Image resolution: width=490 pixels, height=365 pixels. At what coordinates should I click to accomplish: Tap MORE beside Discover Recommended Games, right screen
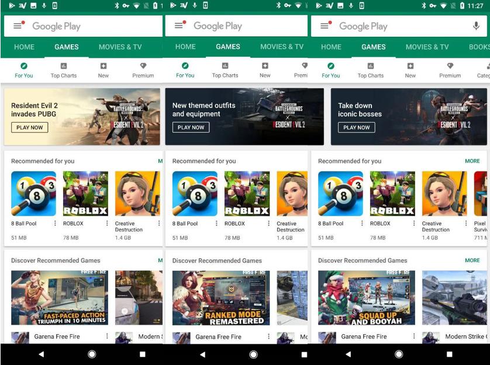point(472,260)
